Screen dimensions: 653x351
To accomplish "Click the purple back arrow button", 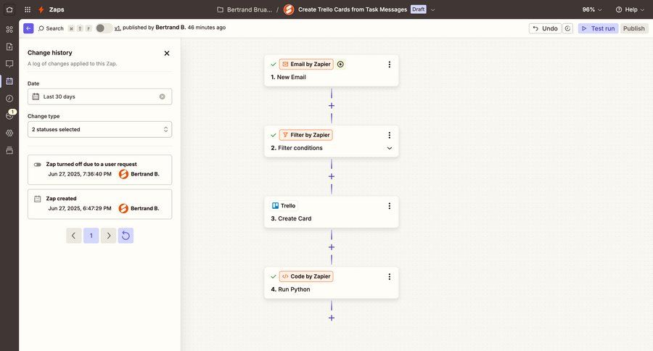I will click(28, 28).
